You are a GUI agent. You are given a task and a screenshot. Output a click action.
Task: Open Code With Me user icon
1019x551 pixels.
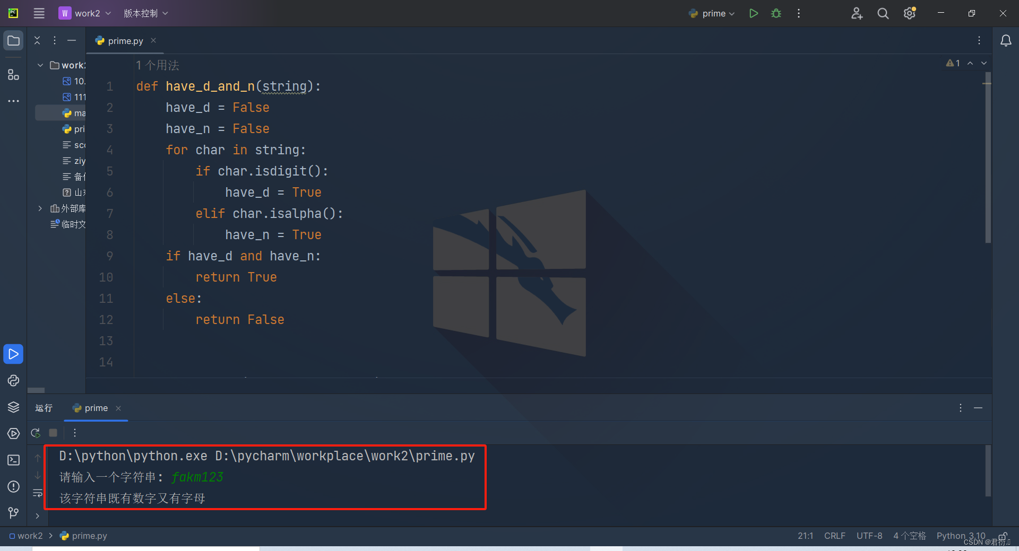coord(857,13)
